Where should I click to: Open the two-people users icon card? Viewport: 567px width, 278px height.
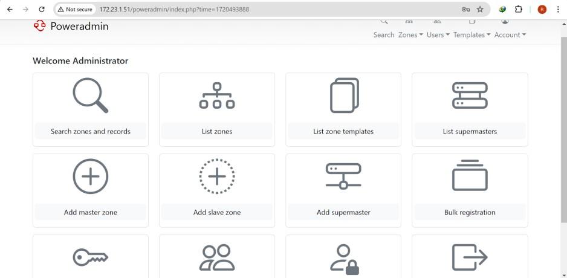tap(216, 257)
